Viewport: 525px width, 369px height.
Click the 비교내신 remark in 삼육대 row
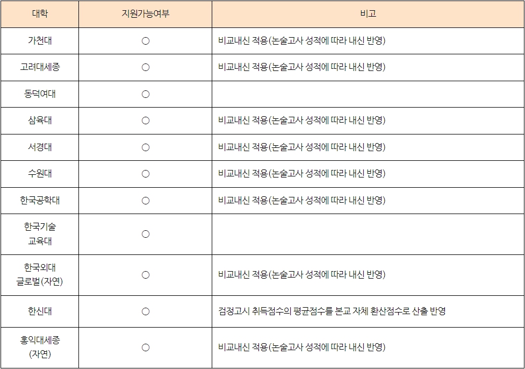[301, 120]
